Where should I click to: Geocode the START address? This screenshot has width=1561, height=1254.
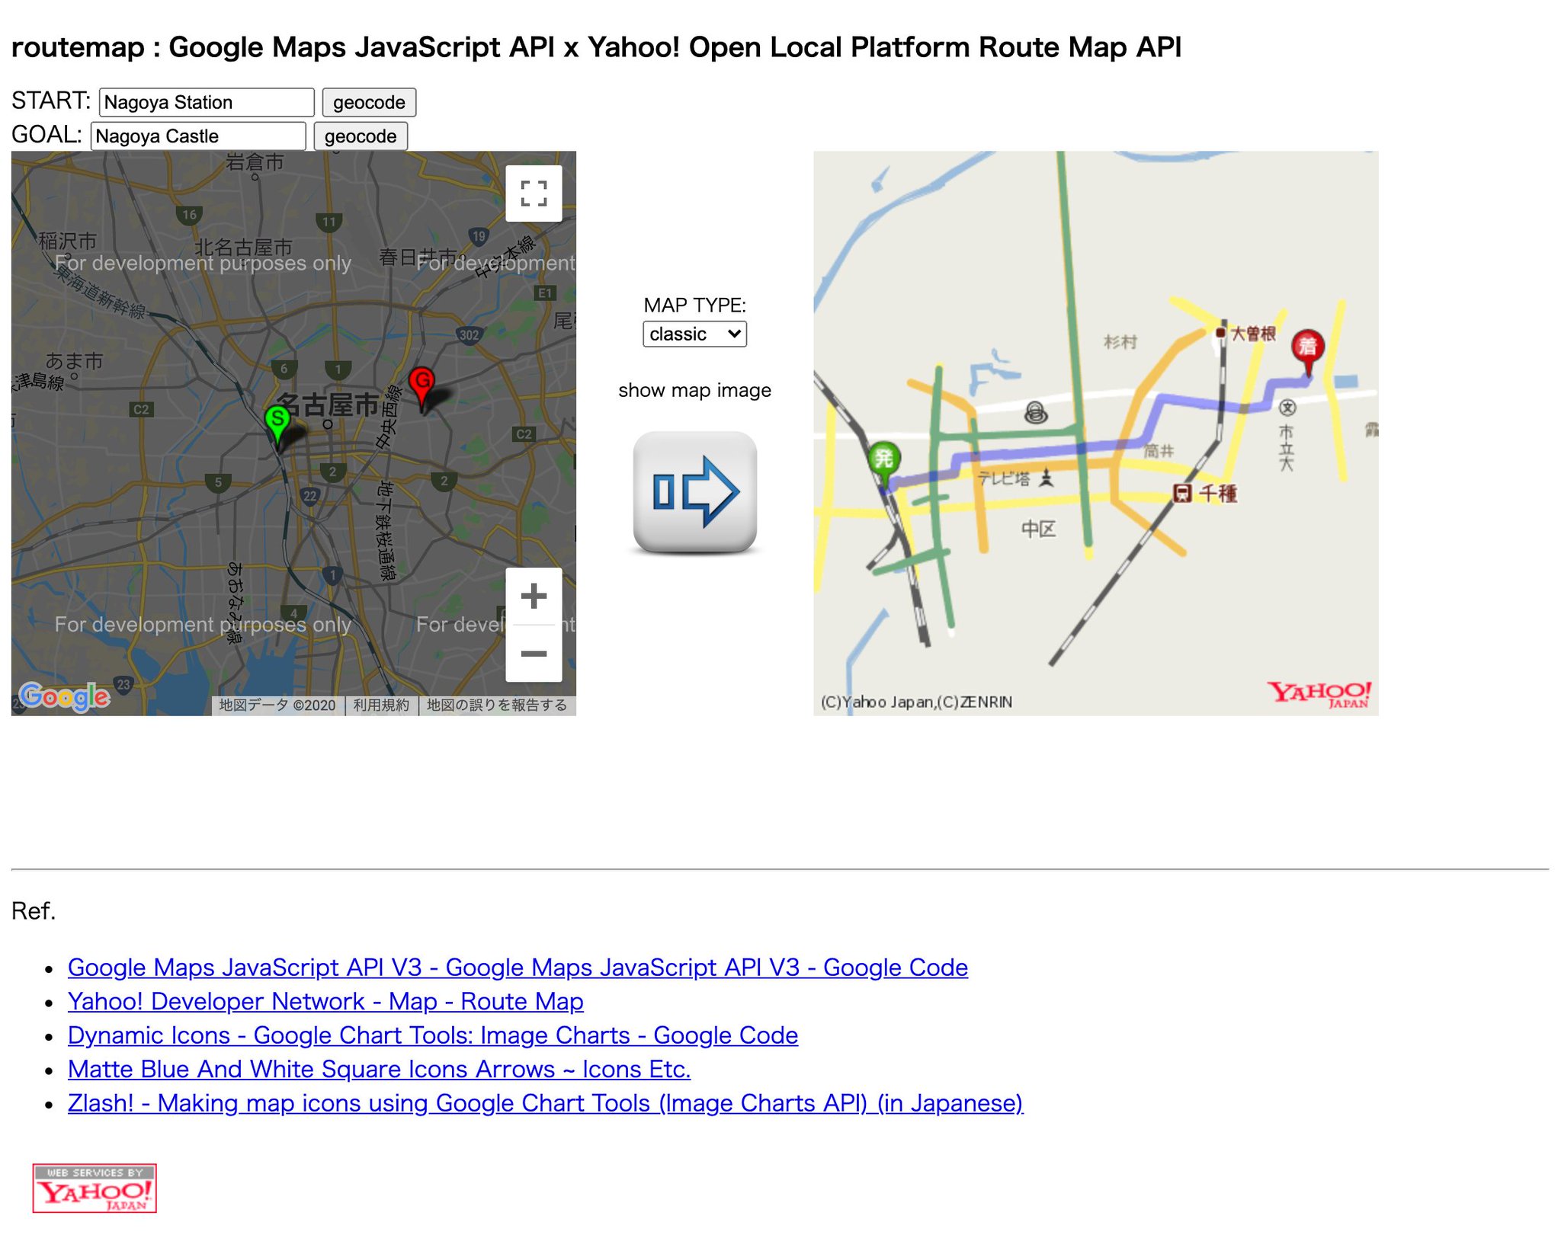369,102
